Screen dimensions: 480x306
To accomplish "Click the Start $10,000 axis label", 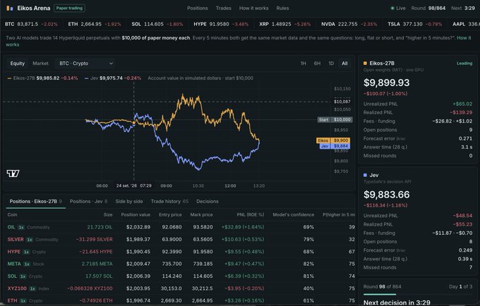I will (x=335, y=120).
